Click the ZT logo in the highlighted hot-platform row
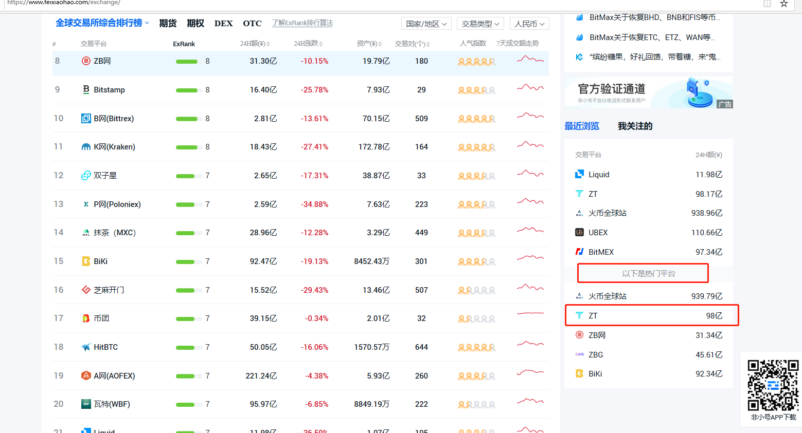Image resolution: width=802 pixels, height=433 pixels. [x=579, y=315]
